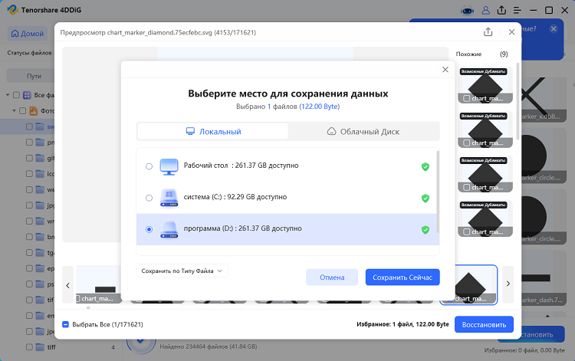Screen dimensions: 575x361
Task: Open the robot assistant icon in title bar
Action: 467,11
